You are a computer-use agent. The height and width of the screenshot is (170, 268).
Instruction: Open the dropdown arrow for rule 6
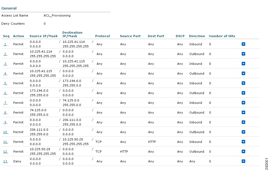[243, 93]
